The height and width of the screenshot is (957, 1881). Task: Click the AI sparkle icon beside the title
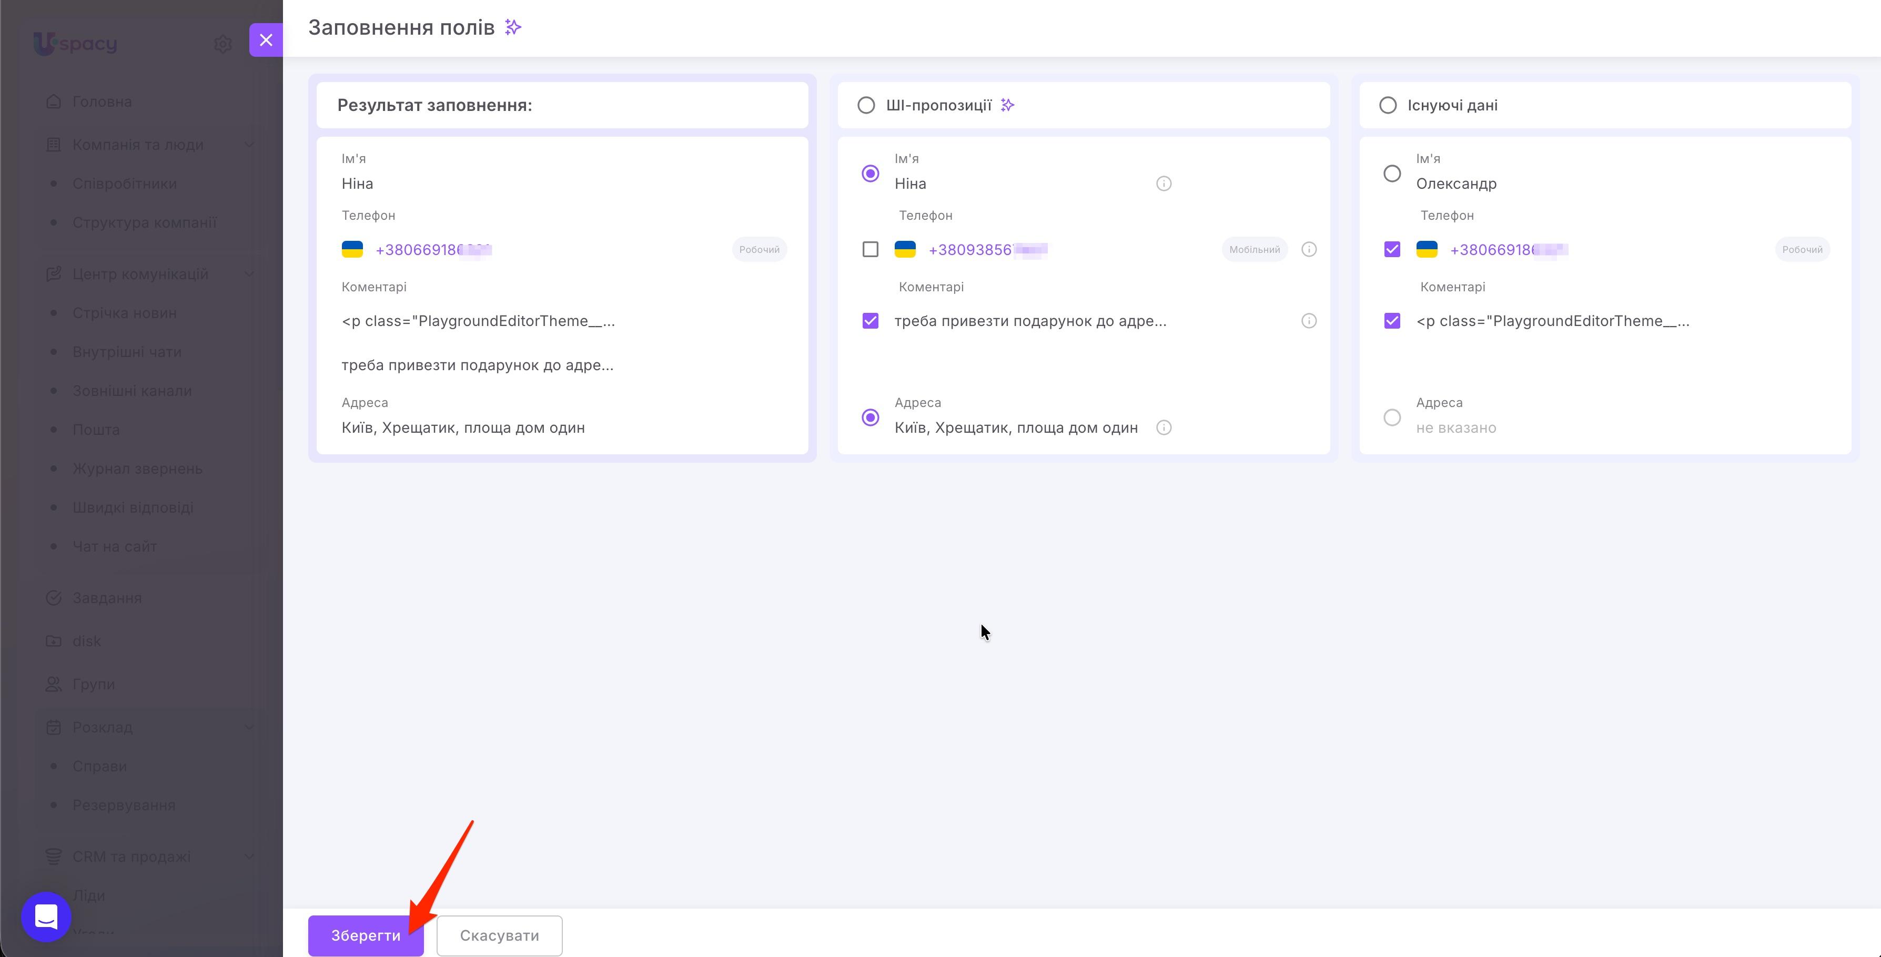point(513,28)
